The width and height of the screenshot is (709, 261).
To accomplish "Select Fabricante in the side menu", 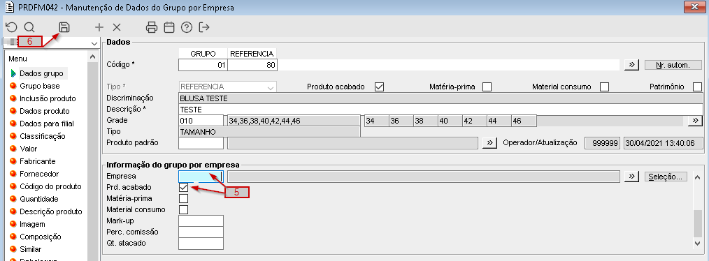I will [x=38, y=161].
